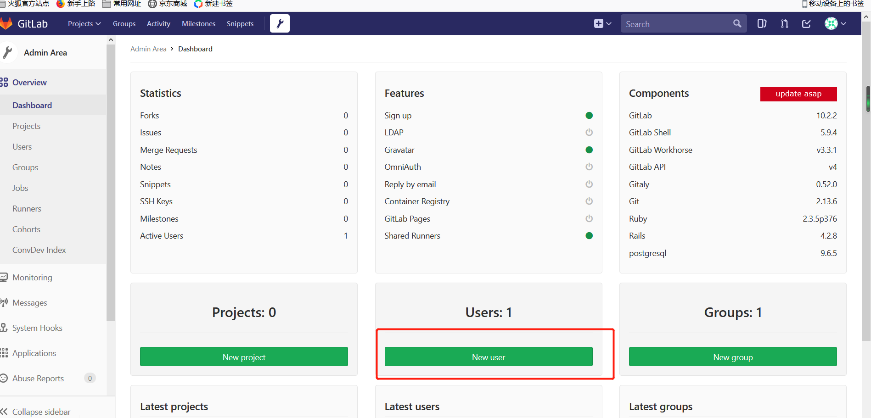
Task: Click the Shared Runners green status dot
Action: click(x=589, y=236)
